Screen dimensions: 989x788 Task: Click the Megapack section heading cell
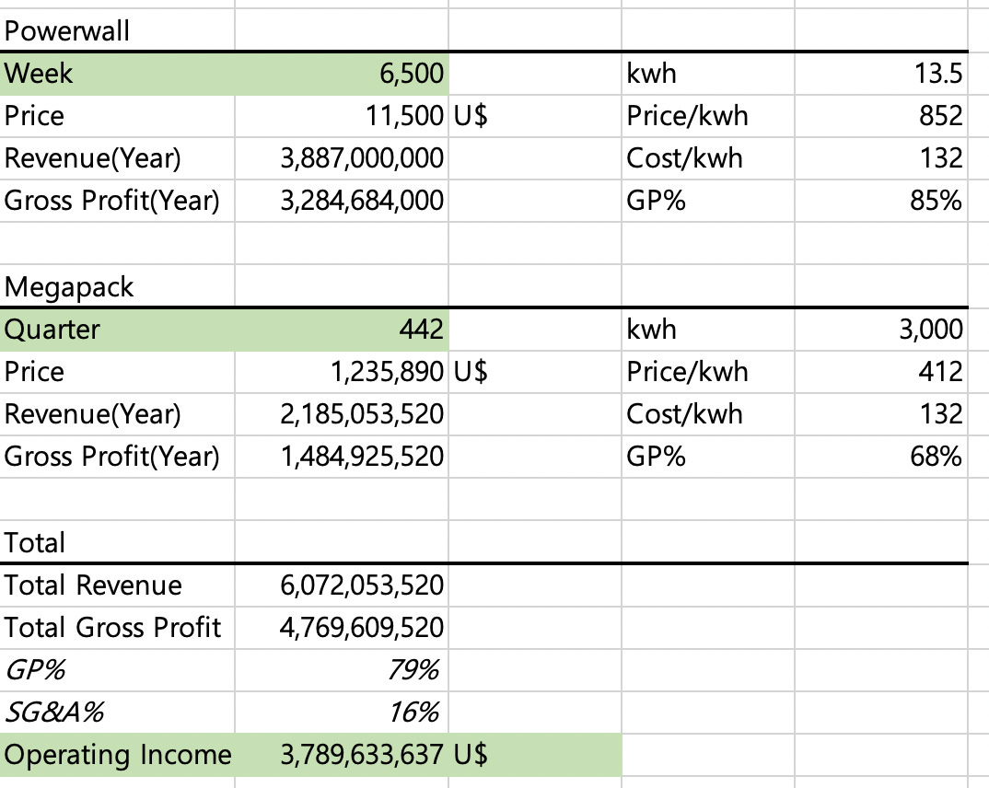pyautogui.click(x=117, y=286)
